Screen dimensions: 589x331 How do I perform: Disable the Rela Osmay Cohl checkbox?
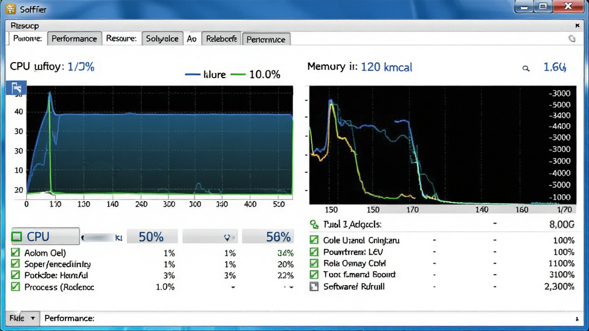(x=314, y=263)
